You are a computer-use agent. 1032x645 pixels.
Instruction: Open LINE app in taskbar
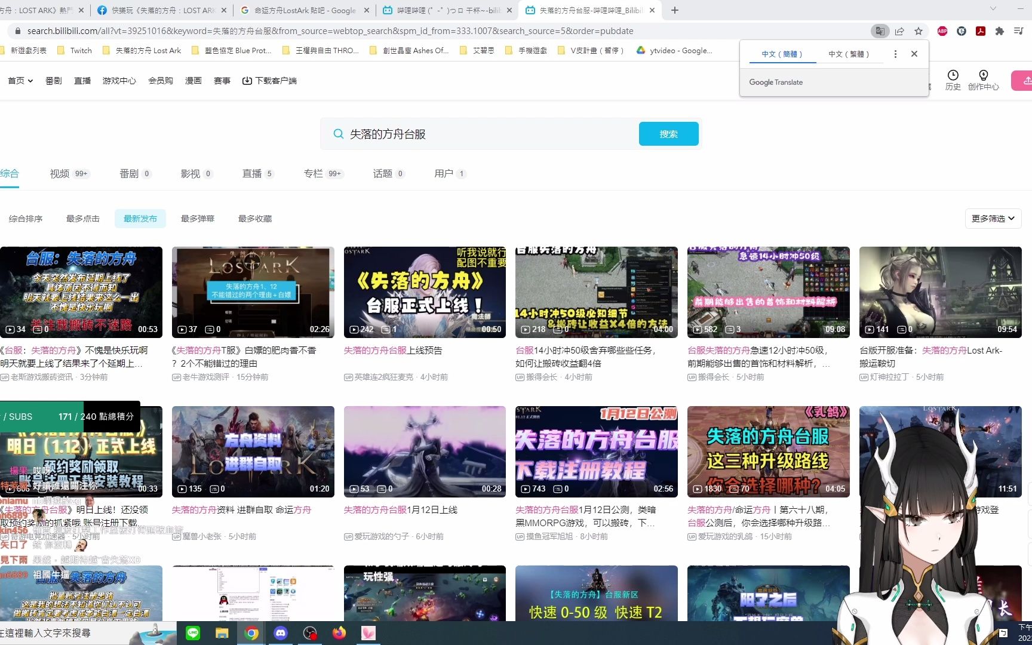tap(193, 633)
